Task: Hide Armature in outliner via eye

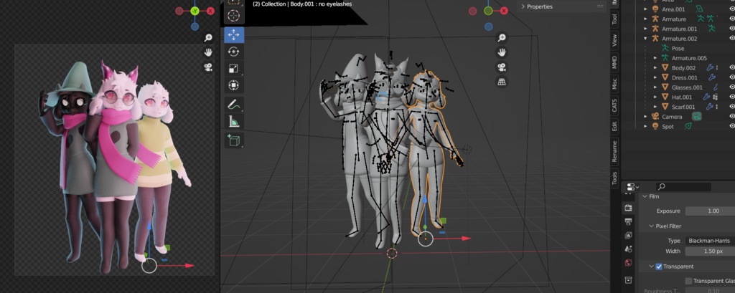Action: (x=731, y=19)
